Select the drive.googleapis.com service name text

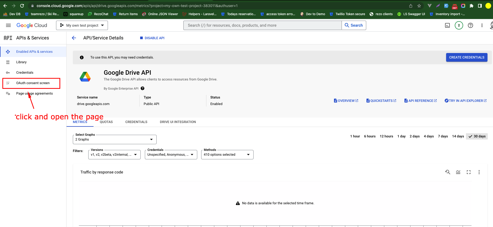[93, 104]
